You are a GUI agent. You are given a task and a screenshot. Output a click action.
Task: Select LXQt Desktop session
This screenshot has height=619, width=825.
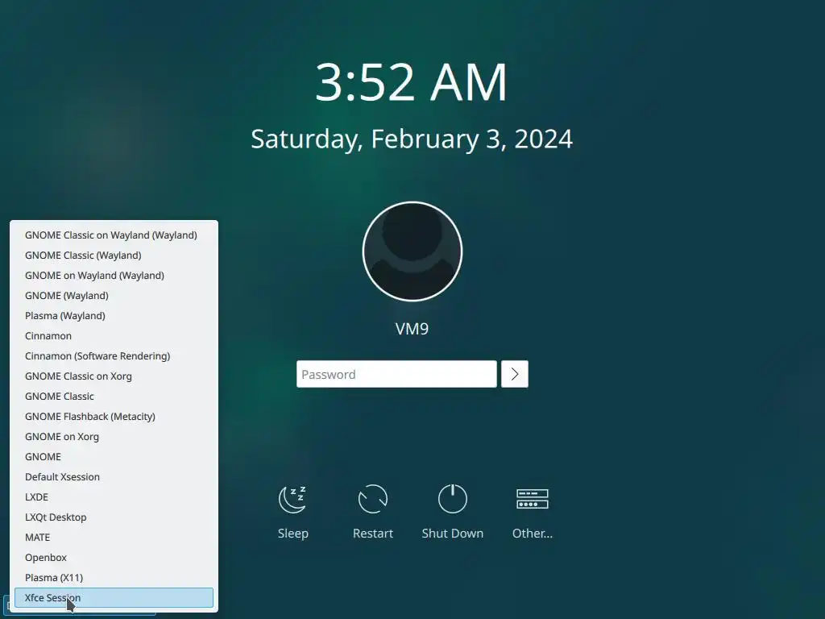[x=114, y=517]
